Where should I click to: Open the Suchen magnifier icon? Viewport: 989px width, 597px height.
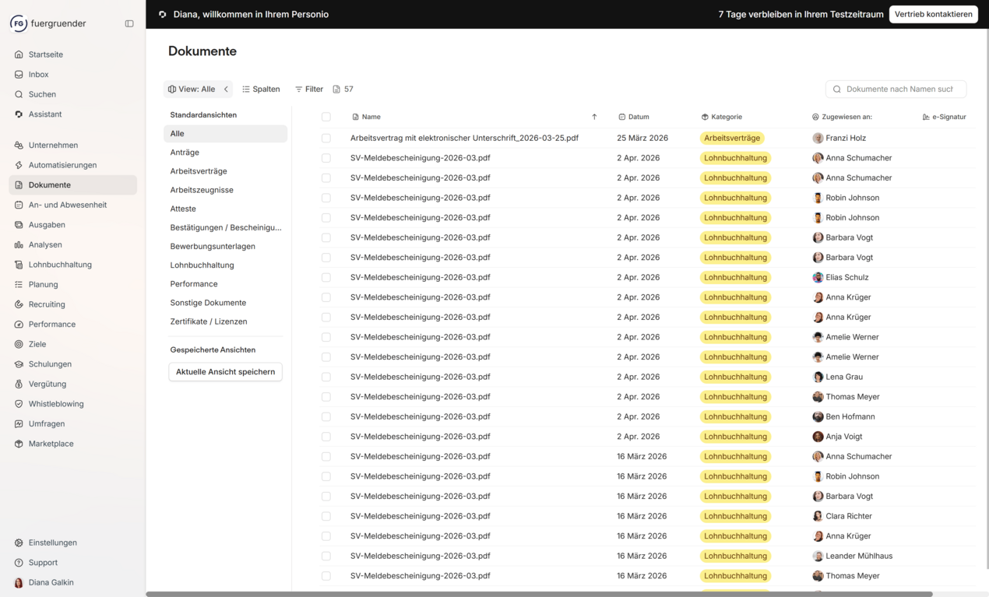click(19, 94)
